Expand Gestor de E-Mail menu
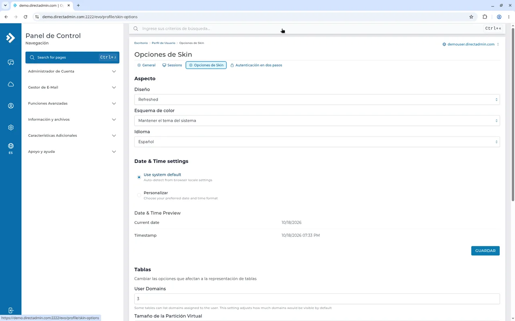Image resolution: width=515 pixels, height=321 pixels. pos(72,87)
